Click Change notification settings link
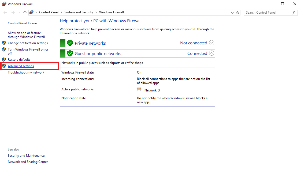 click(28, 43)
